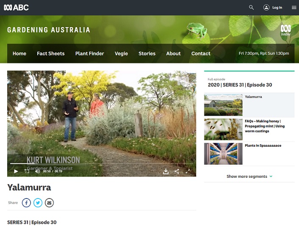
Task: Open Plants in Spaaaaaaace segment link
Action: pyautogui.click(x=263, y=146)
